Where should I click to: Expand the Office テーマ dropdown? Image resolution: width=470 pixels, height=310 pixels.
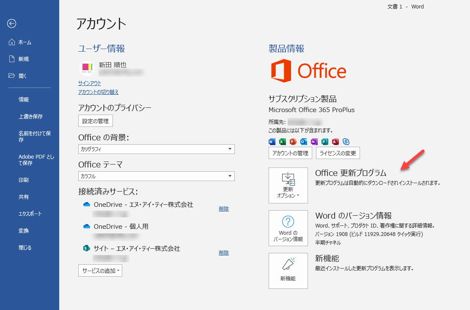(156, 176)
